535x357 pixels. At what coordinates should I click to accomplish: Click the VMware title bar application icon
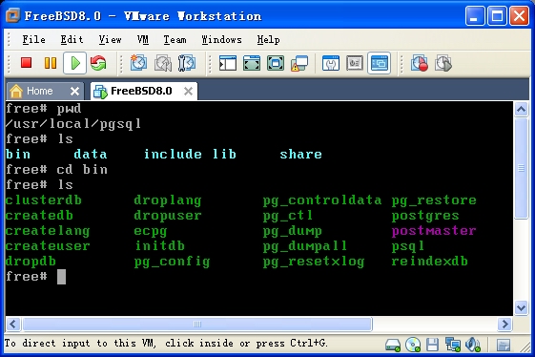coord(13,15)
